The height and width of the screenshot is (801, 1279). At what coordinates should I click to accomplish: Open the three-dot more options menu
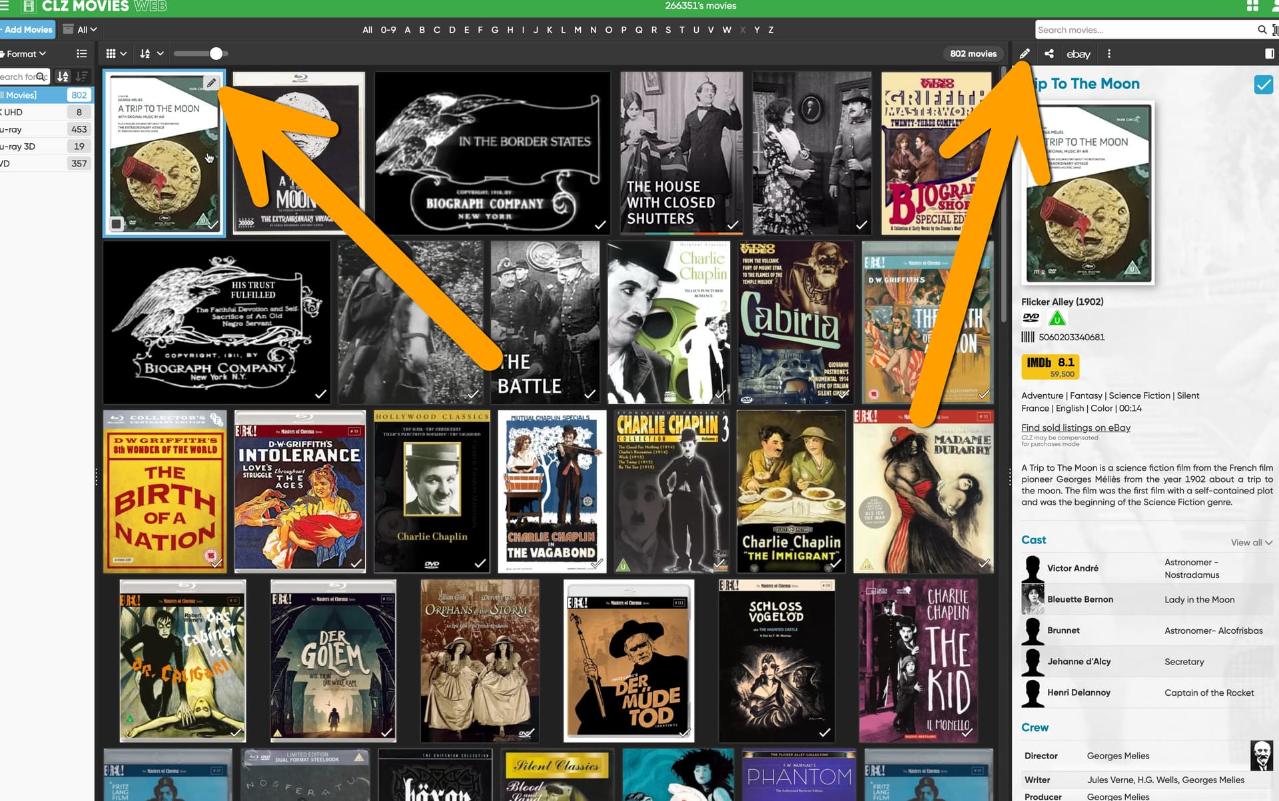(x=1109, y=54)
